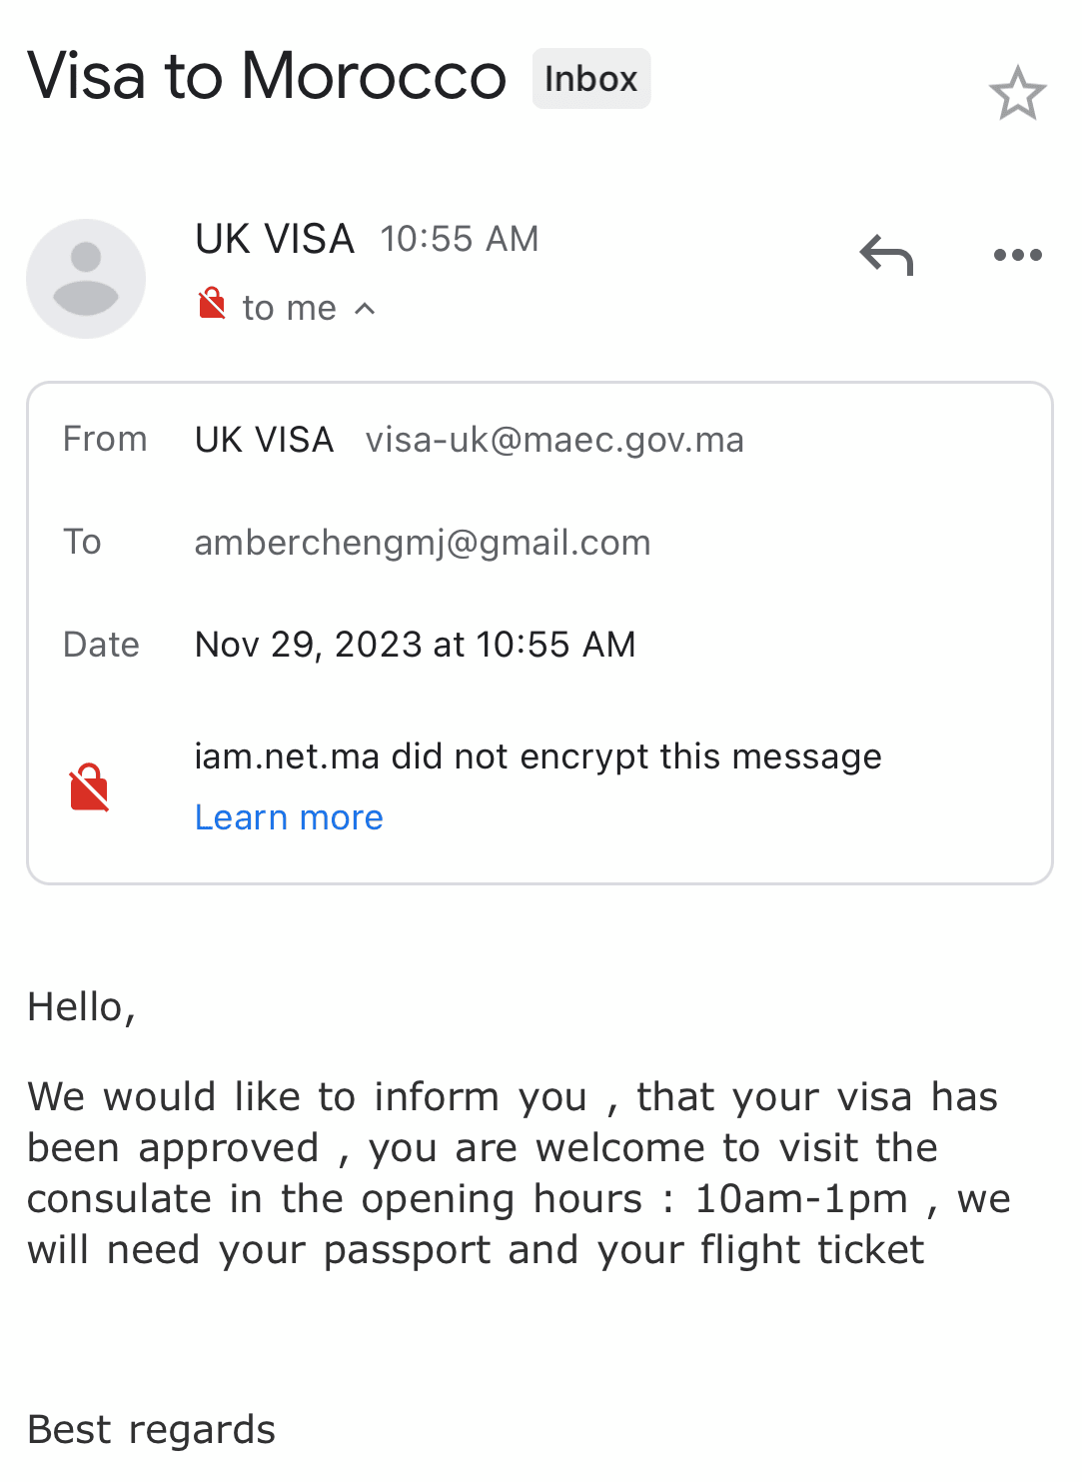The height and width of the screenshot is (1482, 1082).
Task: Tap the 10:55 AM header timestamp
Action: click(x=460, y=239)
